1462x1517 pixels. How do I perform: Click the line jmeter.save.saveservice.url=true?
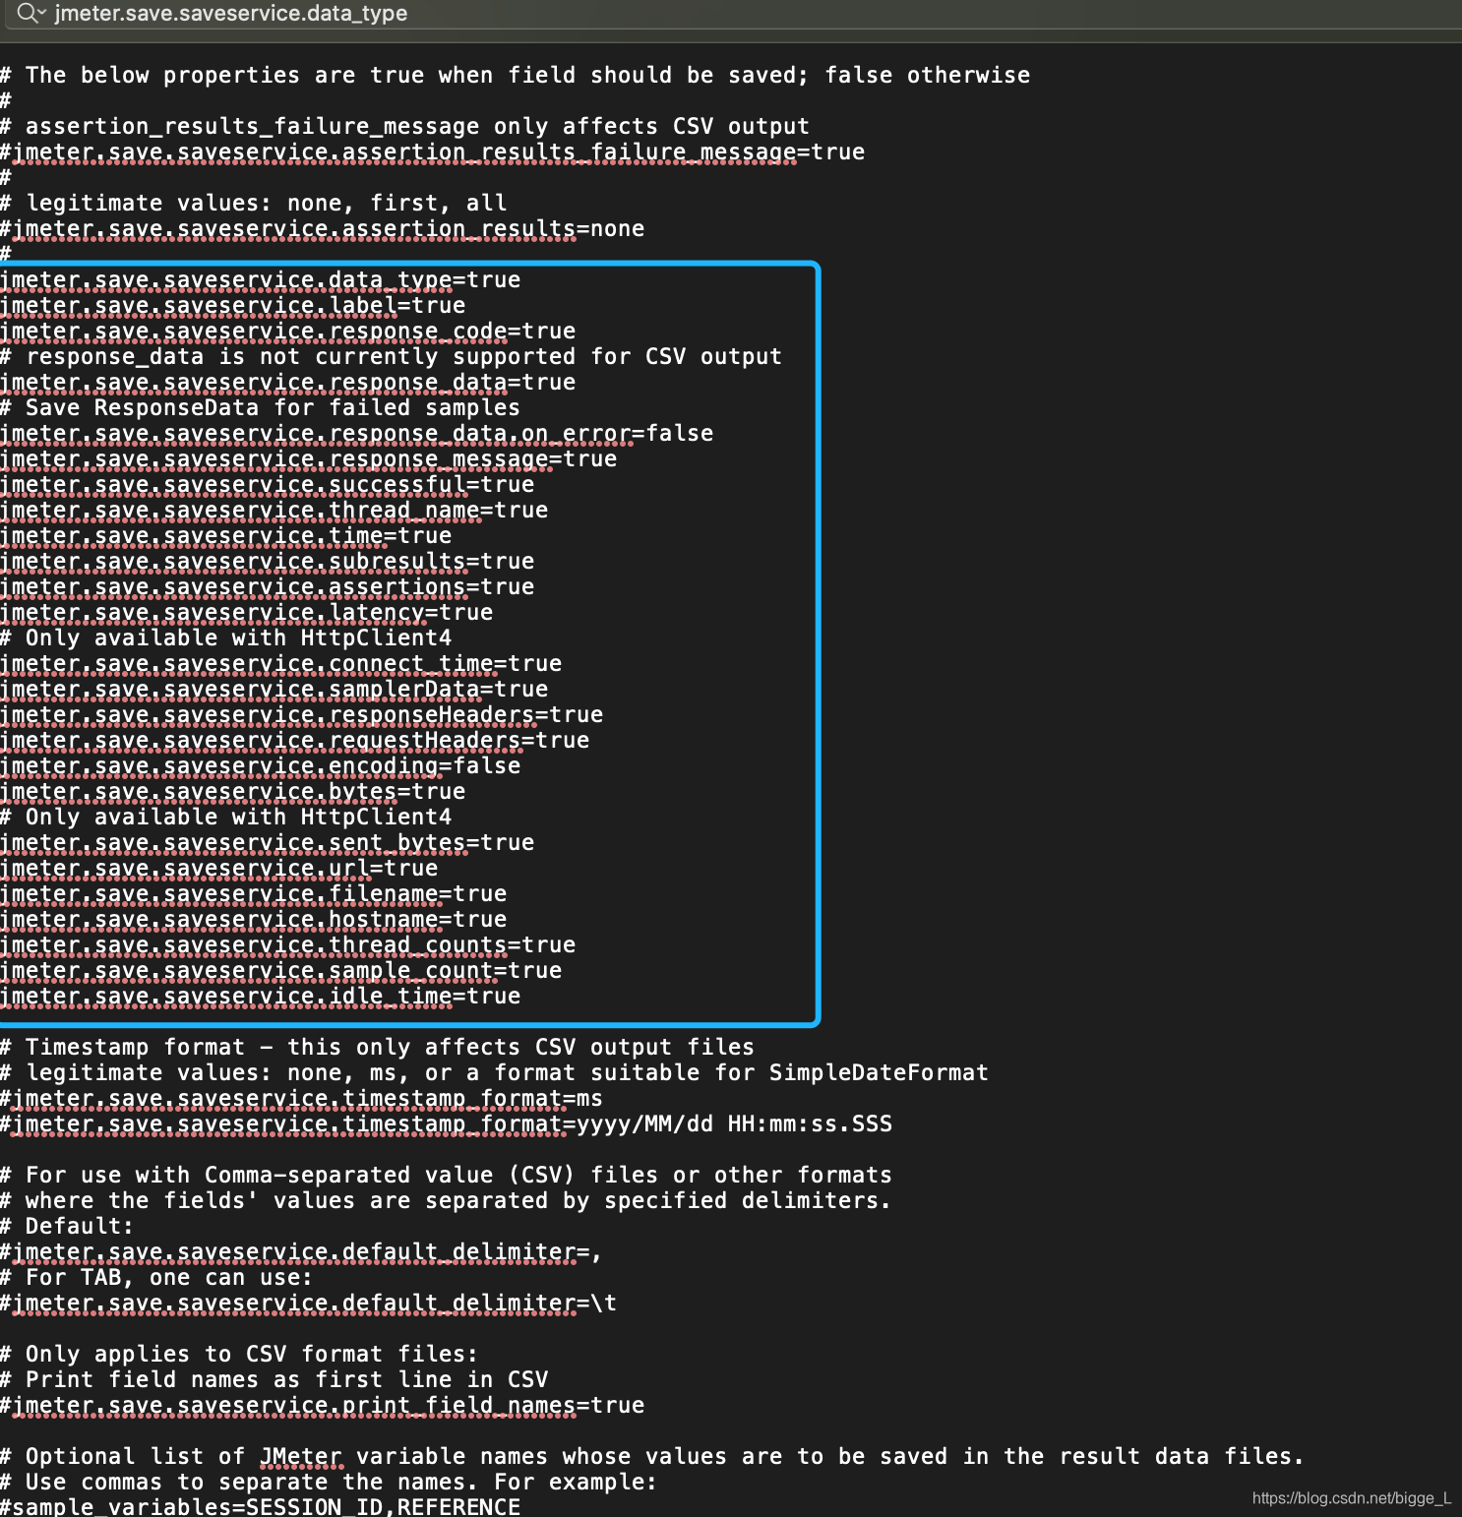(x=219, y=869)
